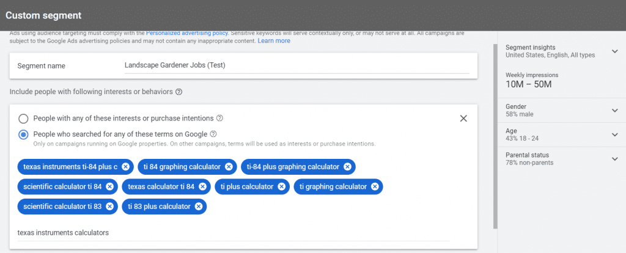
Task: Delete the 'ti-84 plus graphing calculator' term
Action: 347,166
